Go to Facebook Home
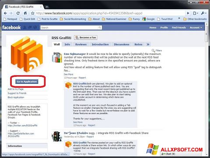Image resolution: width=210 pixels, height=158 pixels. pos(153,28)
